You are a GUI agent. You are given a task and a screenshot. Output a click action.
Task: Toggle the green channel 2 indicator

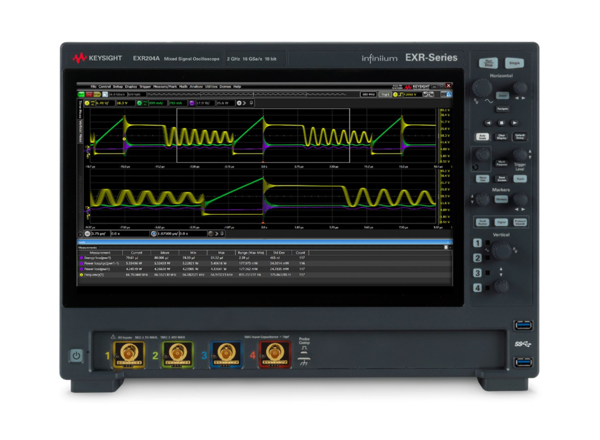point(139,103)
